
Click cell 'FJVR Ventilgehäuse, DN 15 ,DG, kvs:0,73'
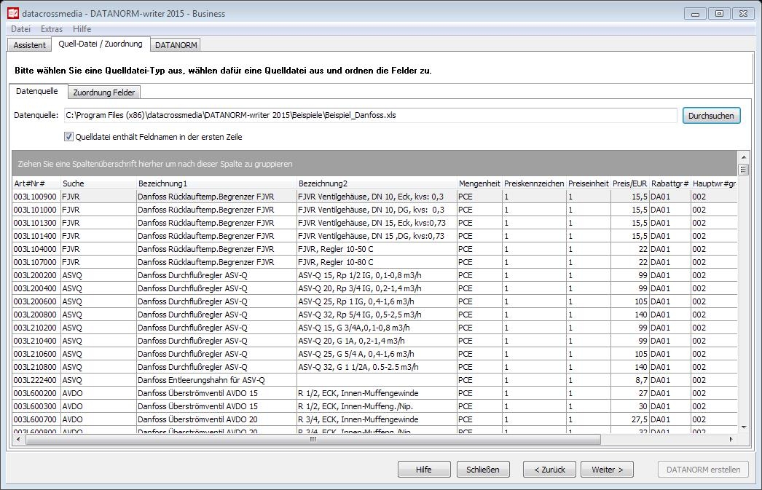point(377,236)
